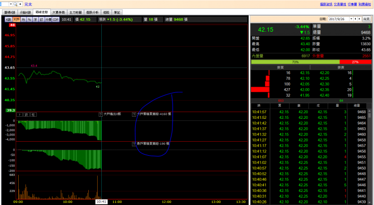Open the 交易屬性 link

[x=340, y=4]
